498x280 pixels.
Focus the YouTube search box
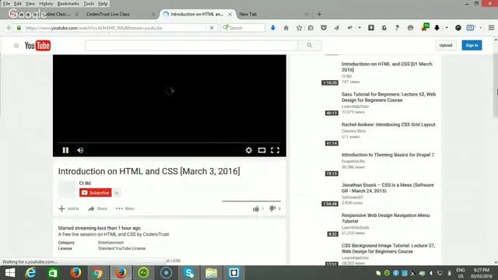[191, 45]
